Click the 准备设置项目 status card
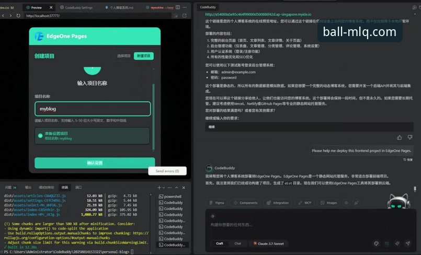The image size is (421, 255). (92, 136)
